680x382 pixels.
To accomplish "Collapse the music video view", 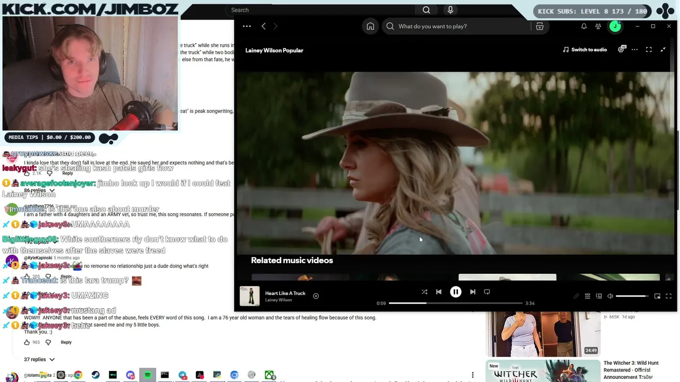I will pyautogui.click(x=663, y=49).
